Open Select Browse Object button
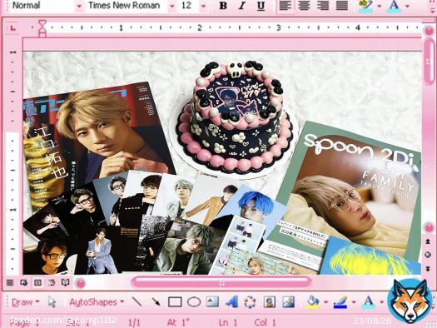Viewport: 437px width, 328px height. [x=428, y=255]
